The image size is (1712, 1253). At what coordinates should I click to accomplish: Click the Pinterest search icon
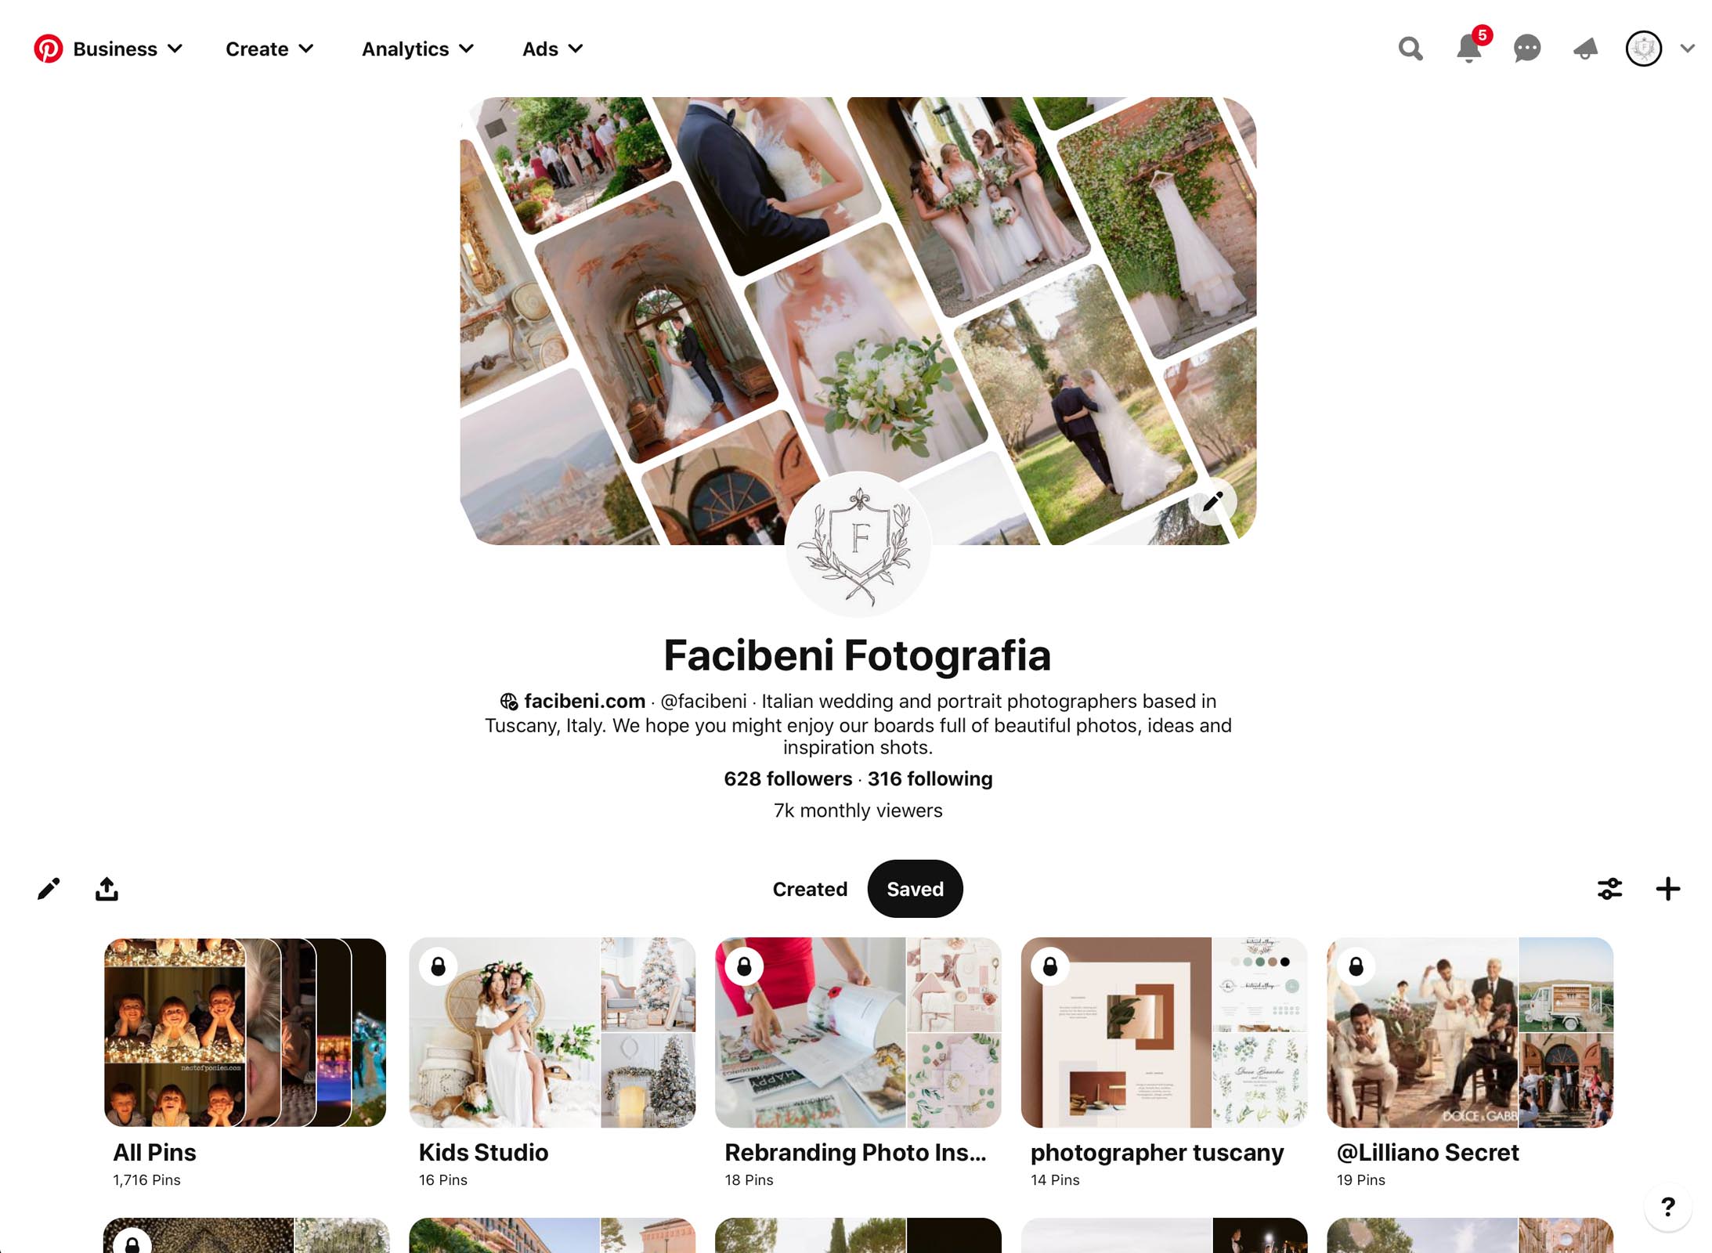tap(1410, 49)
